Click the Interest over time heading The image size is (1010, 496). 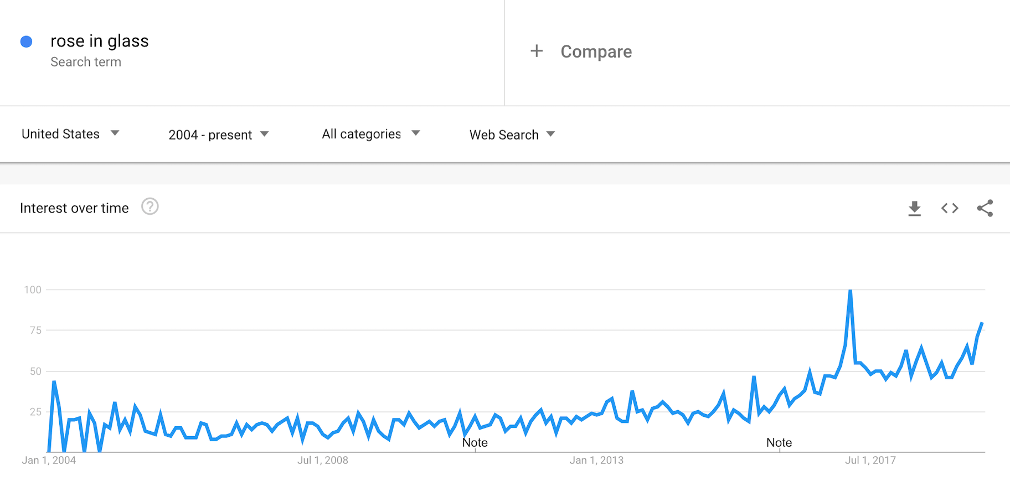[x=74, y=208]
